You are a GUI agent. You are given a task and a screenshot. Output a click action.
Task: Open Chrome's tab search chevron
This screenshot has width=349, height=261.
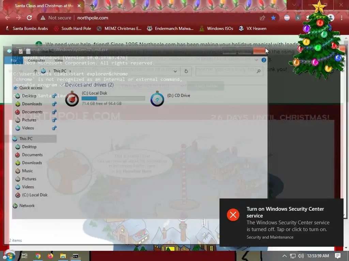pos(294,5)
